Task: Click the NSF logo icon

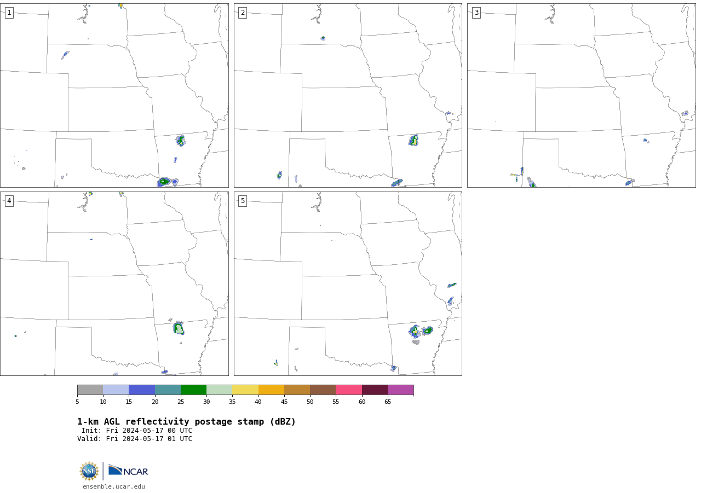Action: click(89, 471)
